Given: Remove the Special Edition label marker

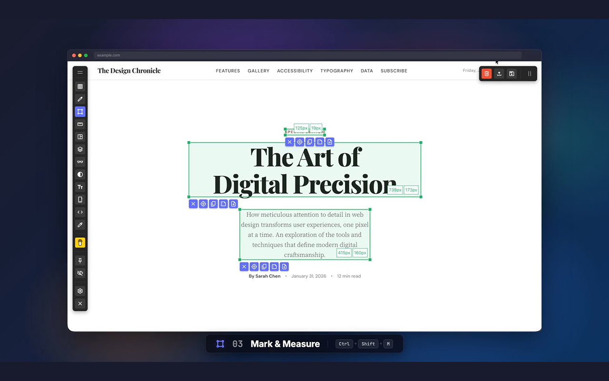Looking at the screenshot, I should click(289, 142).
